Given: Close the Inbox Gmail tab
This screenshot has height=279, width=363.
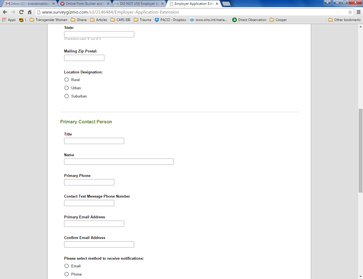Looking at the screenshot, I should pos(54,4).
